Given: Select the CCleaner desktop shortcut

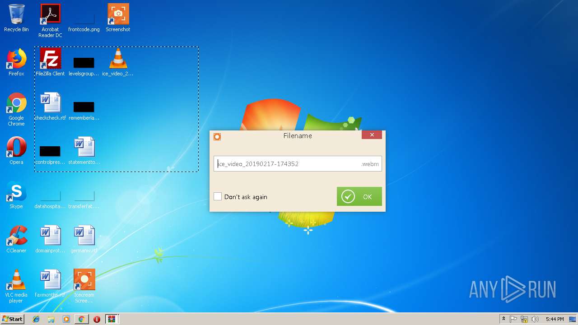Looking at the screenshot, I should pyautogui.click(x=16, y=239).
